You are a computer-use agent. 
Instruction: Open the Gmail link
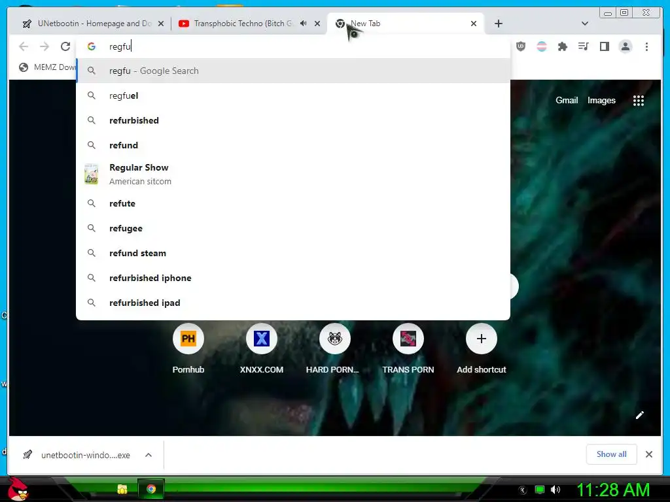point(567,100)
